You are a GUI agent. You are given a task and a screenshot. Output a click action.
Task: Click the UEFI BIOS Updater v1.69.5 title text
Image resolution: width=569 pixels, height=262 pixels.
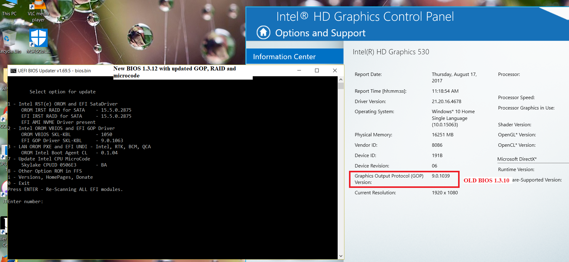click(x=54, y=71)
